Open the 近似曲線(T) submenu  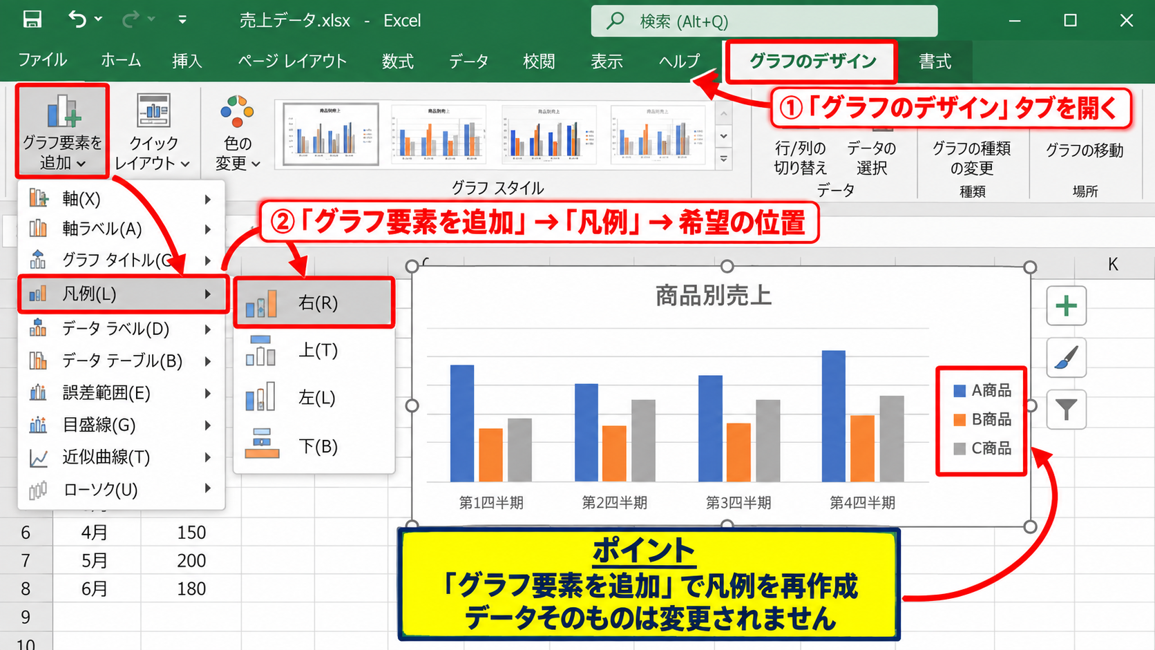121,457
